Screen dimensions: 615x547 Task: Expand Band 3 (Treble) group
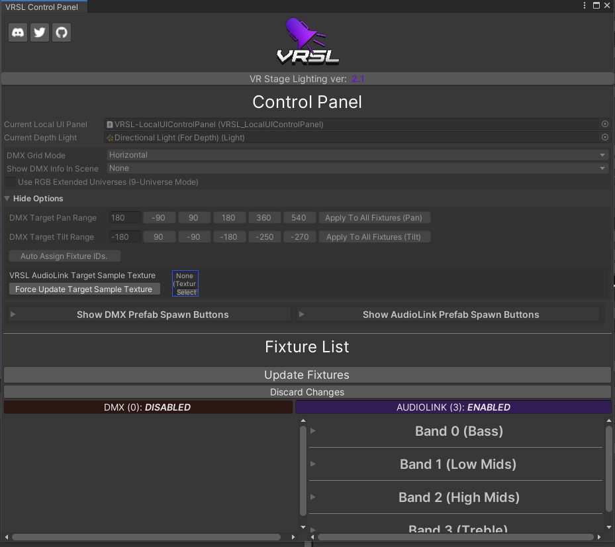click(313, 529)
